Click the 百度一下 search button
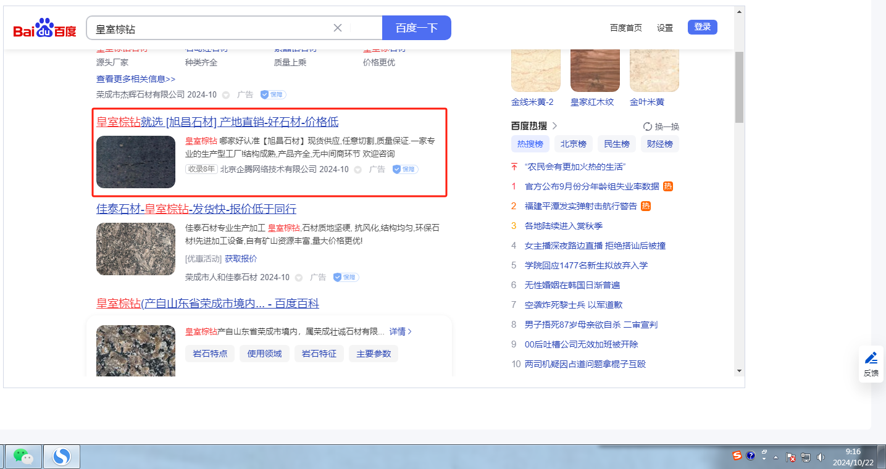This screenshot has width=886, height=469. 417,28
